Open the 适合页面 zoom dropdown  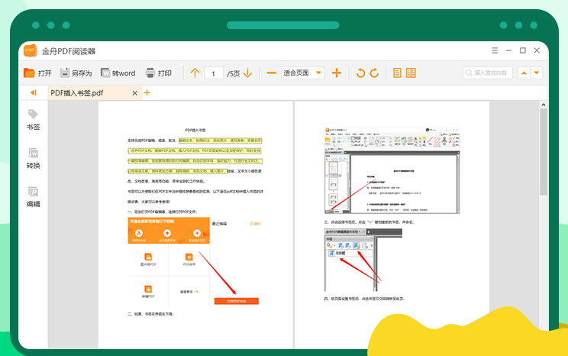click(x=302, y=73)
